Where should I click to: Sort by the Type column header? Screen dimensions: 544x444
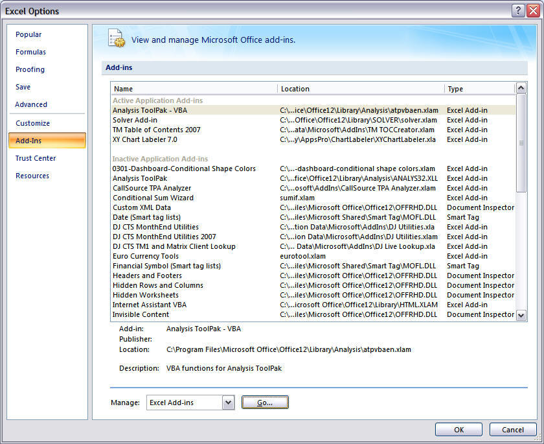pos(479,89)
